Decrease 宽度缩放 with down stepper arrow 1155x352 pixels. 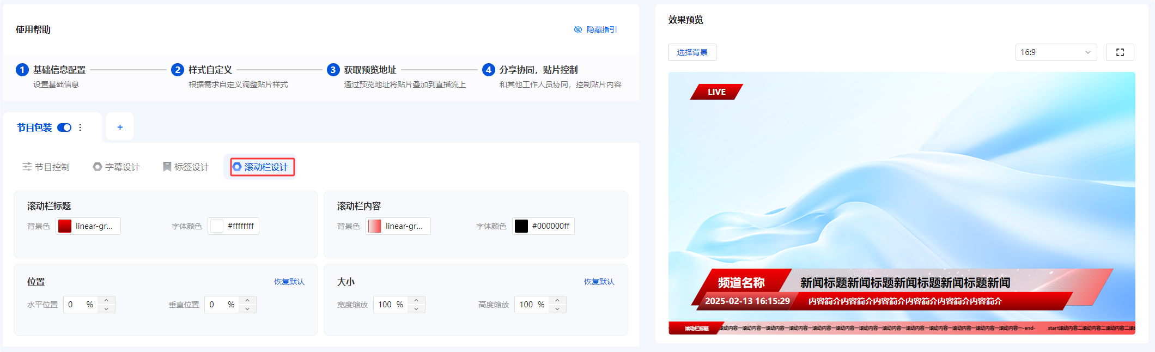click(x=416, y=309)
